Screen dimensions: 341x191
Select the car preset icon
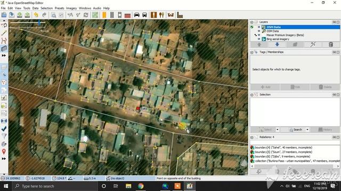(137, 15)
